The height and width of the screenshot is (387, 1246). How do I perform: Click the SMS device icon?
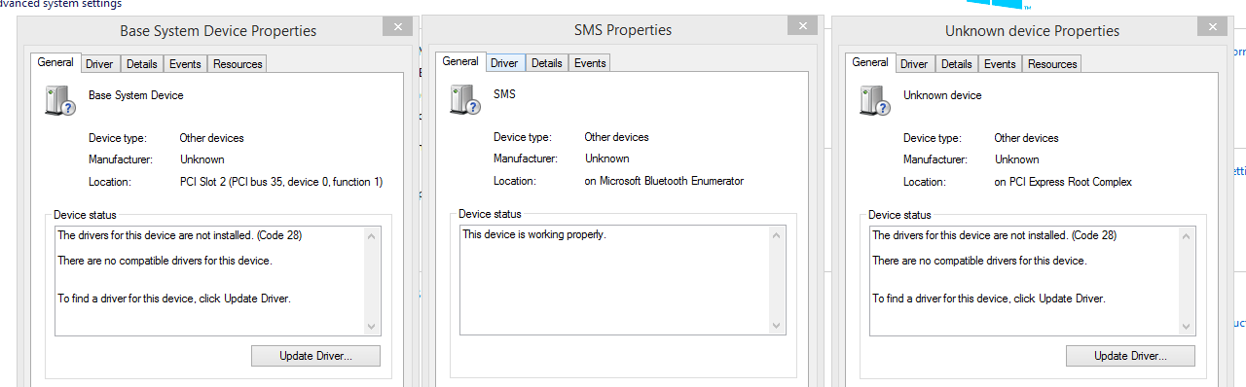point(465,99)
